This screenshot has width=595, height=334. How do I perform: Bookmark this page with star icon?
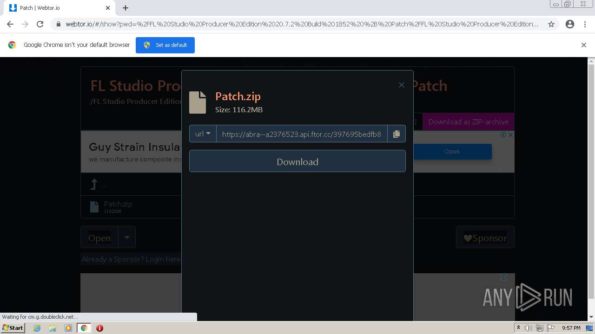[551, 24]
